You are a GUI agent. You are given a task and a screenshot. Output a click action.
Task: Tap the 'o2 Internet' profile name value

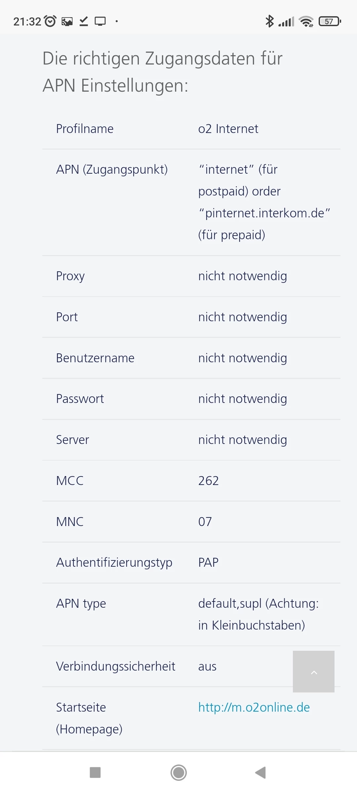(228, 129)
